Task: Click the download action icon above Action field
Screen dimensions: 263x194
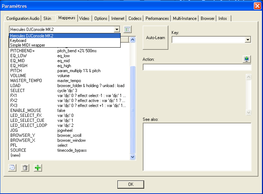Action: pos(247,59)
